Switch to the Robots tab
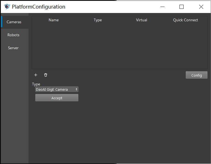This screenshot has height=164, width=211. point(15,35)
